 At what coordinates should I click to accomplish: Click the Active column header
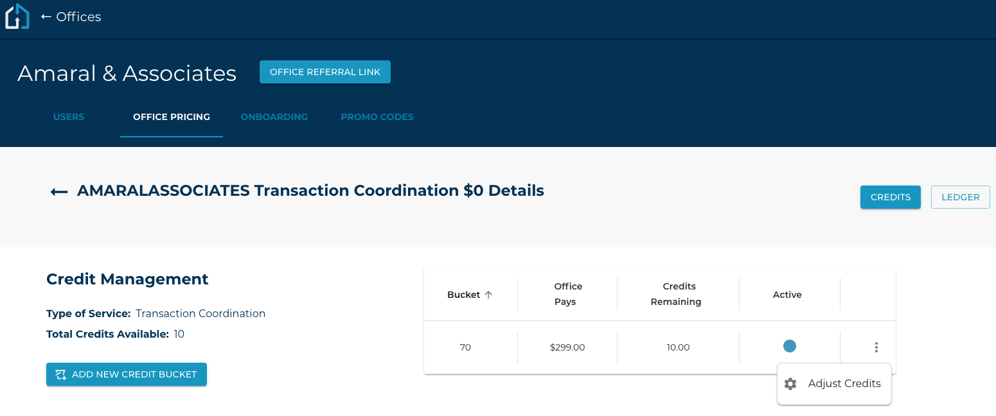(787, 295)
